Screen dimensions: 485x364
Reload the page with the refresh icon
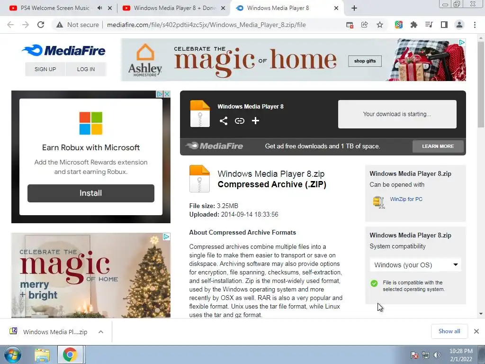pyautogui.click(x=41, y=25)
